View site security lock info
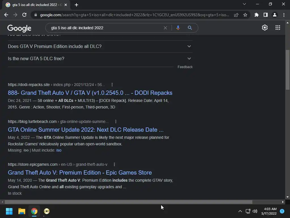Image resolution: width=290 pixels, height=218 pixels. click(x=36, y=15)
